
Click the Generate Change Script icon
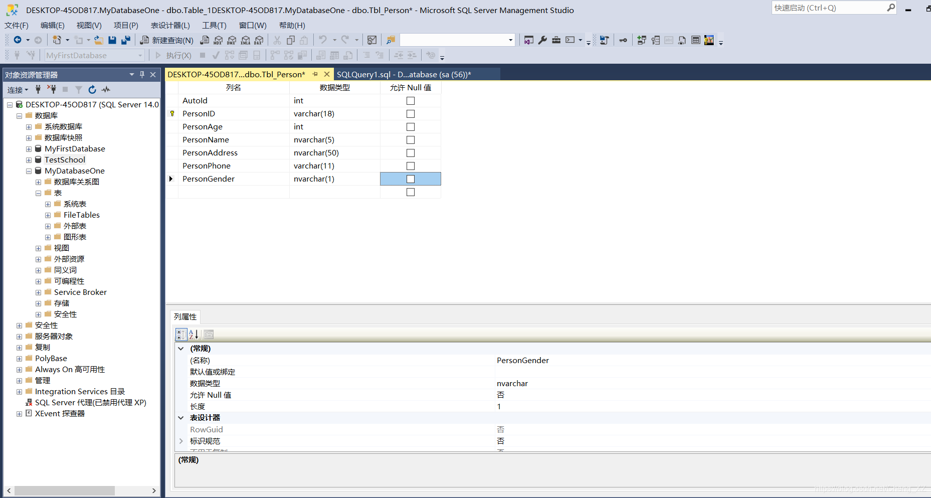604,40
